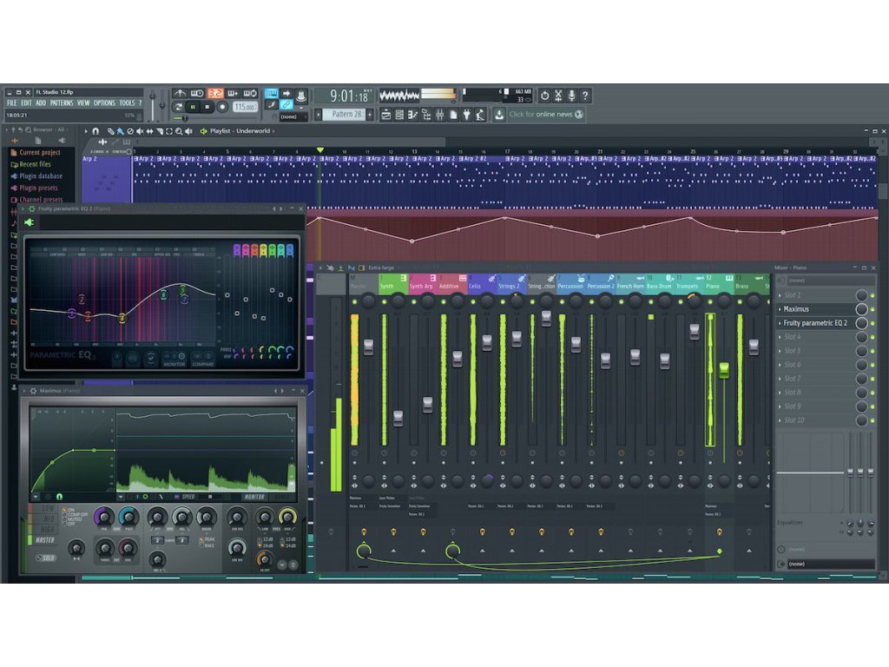The height and width of the screenshot is (667, 889).
Task: Click the Record button in transport
Action: tap(222, 107)
